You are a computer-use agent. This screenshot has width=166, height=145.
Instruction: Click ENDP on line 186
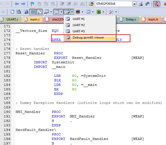pos(59,94)
